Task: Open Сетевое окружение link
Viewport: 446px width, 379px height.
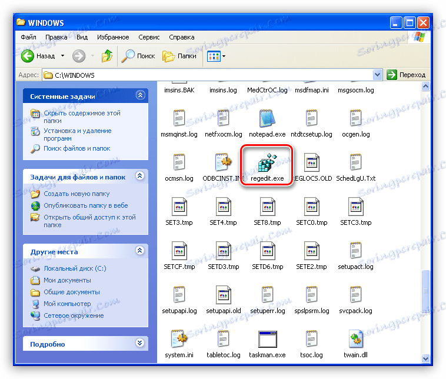Action: click(x=74, y=315)
